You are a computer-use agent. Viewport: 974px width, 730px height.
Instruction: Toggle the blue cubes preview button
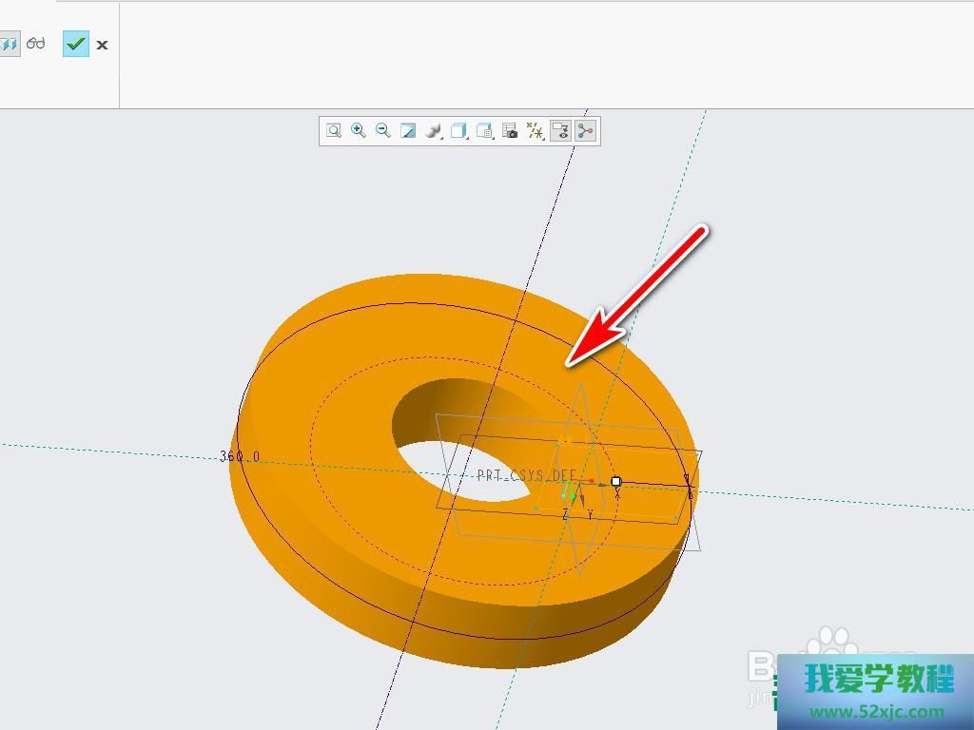coord(9,44)
